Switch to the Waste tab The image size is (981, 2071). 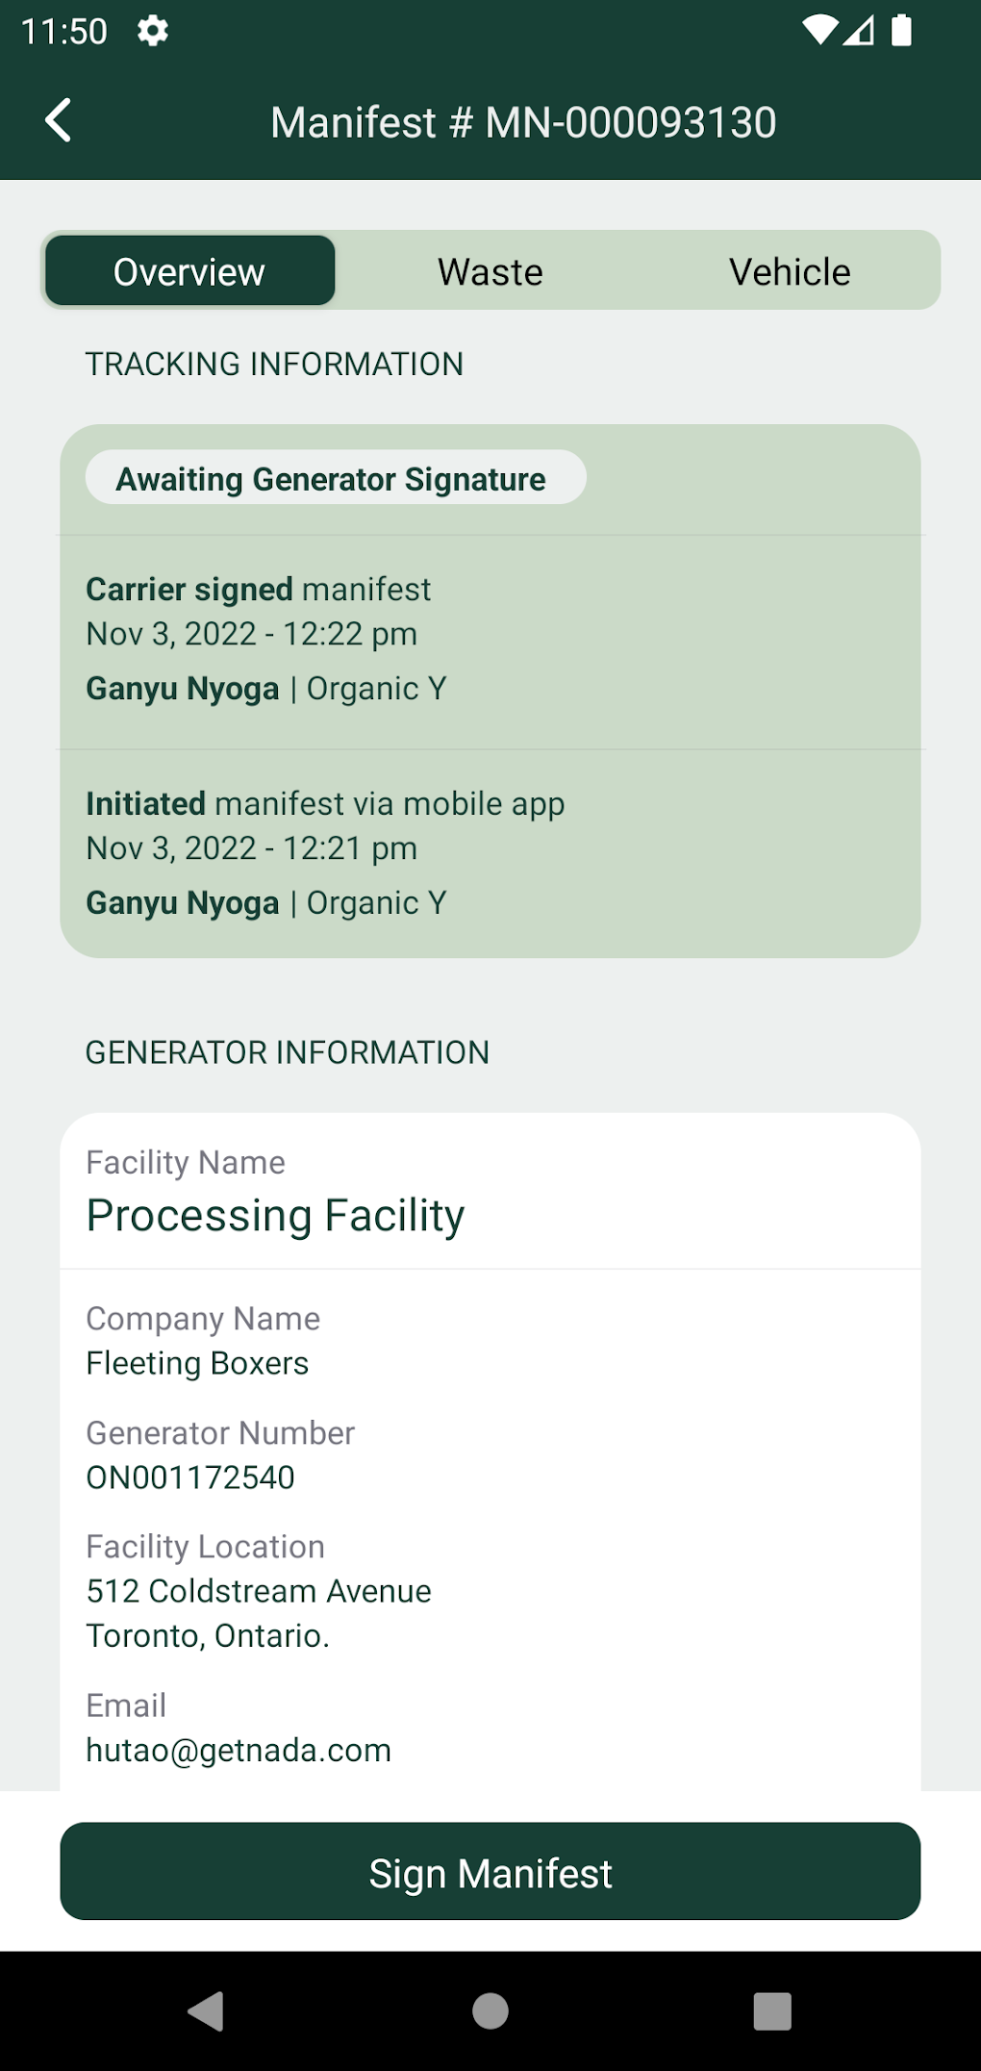point(490,271)
